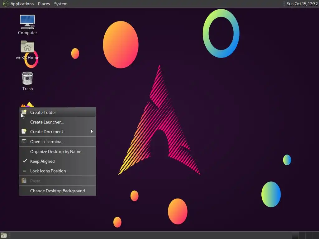Screen dimensions: 319x239
Task: Open the System menu
Action: click(61, 4)
